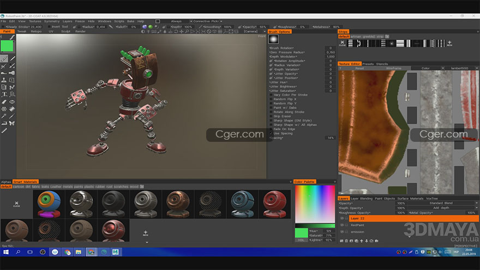480x270 pixels.
Task: Select the spline curve tool icon
Action: [12, 87]
